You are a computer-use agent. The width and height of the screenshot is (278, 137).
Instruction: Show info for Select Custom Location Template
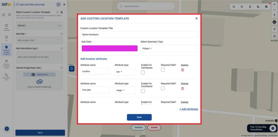click(57, 12)
